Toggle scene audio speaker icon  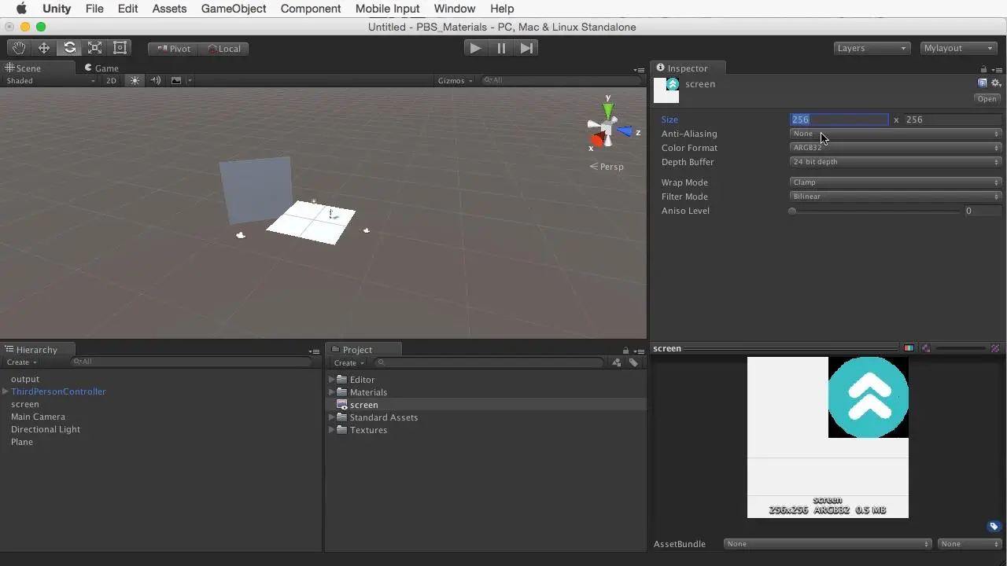pyautogui.click(x=156, y=80)
